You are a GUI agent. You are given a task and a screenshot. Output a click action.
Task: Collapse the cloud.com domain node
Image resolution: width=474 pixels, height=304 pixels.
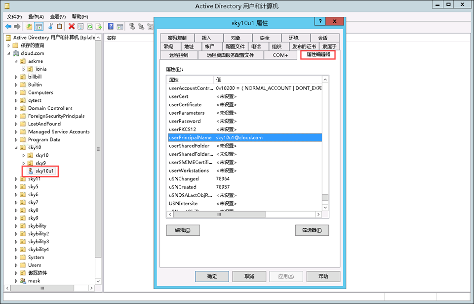(x=9, y=53)
